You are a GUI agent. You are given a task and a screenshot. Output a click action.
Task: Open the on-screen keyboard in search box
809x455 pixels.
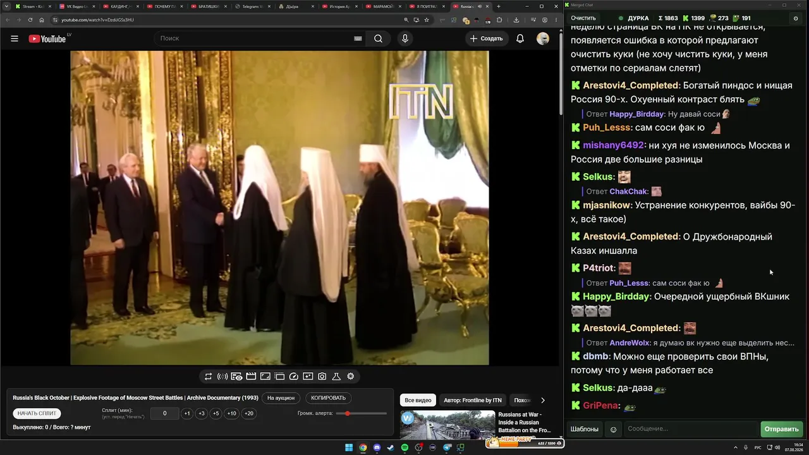(x=358, y=39)
